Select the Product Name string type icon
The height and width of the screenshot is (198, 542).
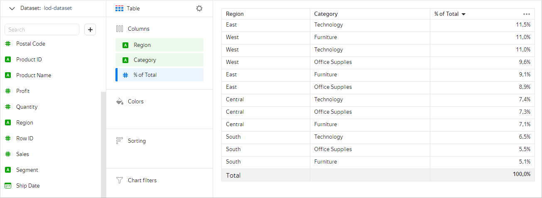tap(7, 75)
